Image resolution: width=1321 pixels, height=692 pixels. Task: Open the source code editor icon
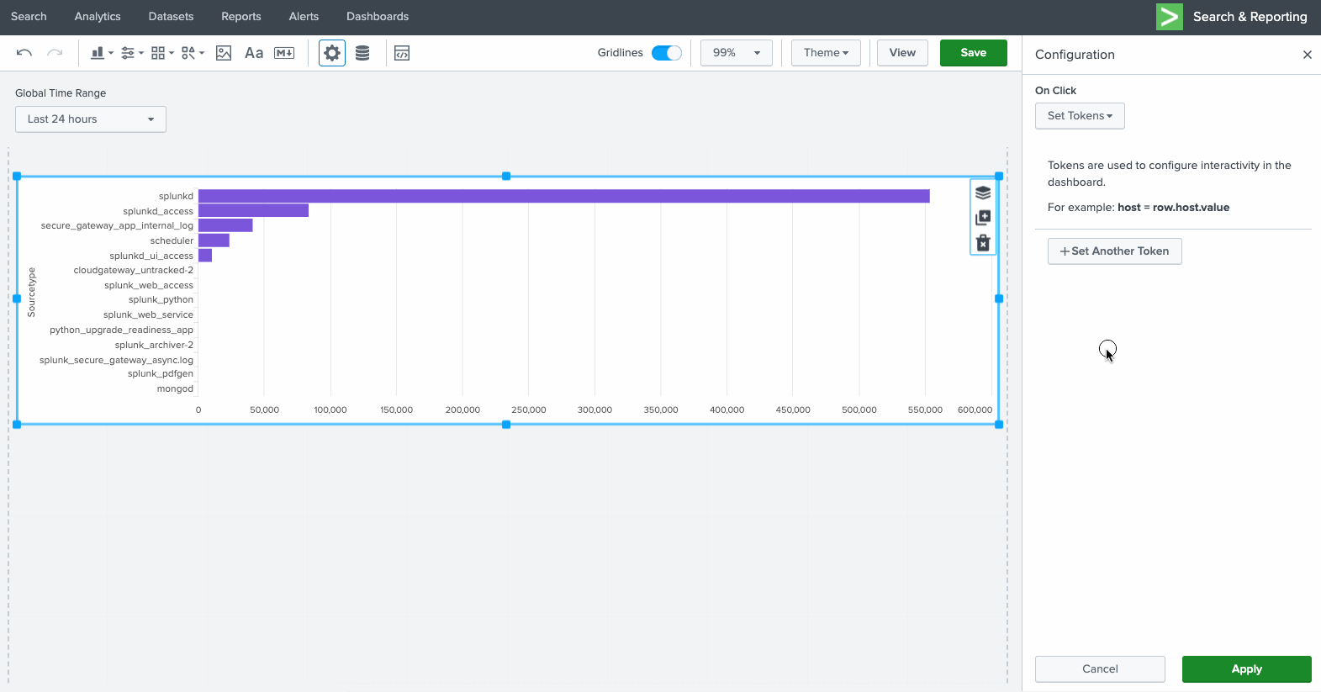[402, 53]
